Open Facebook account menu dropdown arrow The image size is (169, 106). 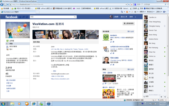(135, 17)
